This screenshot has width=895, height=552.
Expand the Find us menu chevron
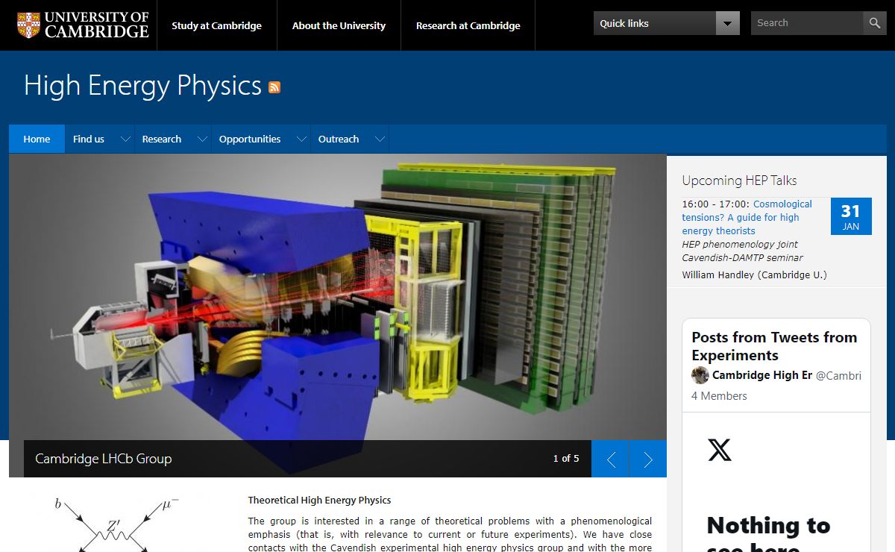[x=125, y=139]
